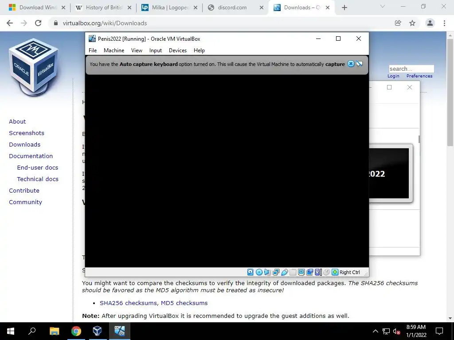This screenshot has height=340, width=454.
Task: Open the Machine menu
Action: (x=114, y=50)
